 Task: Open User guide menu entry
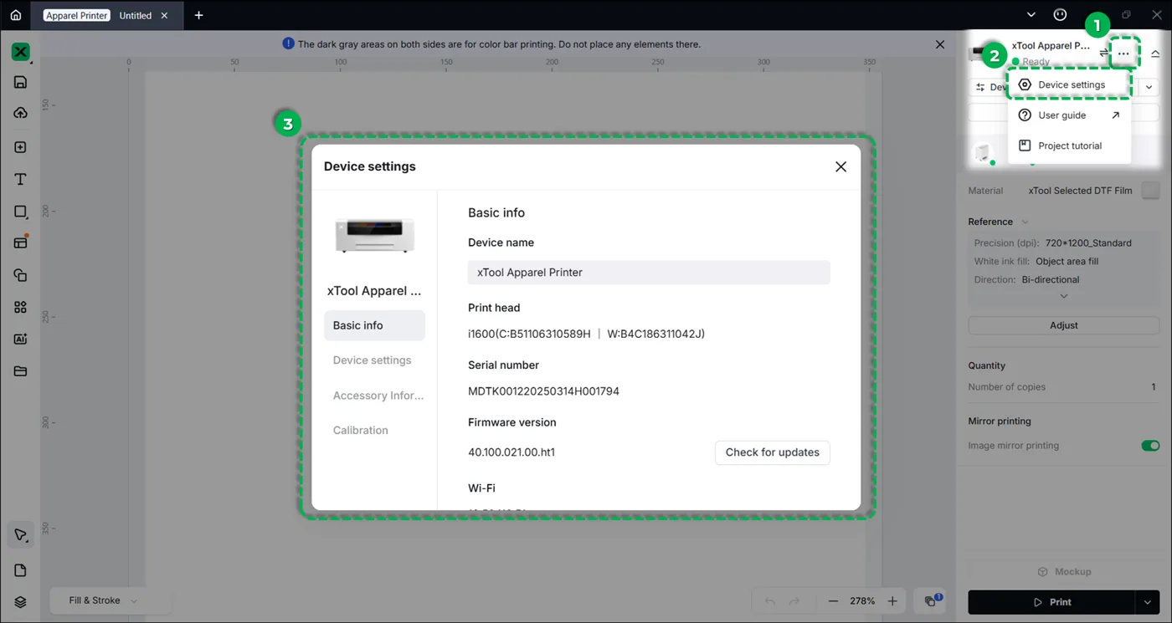tap(1070, 115)
